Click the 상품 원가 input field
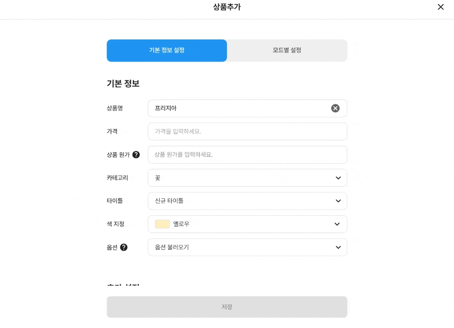This screenshot has height=328, width=454. pyautogui.click(x=247, y=155)
